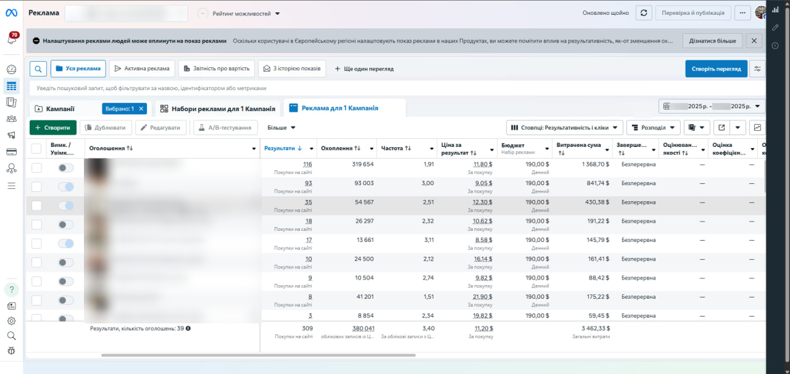
Task: Toggle on the ad with 10 results
Action: tap(65, 262)
